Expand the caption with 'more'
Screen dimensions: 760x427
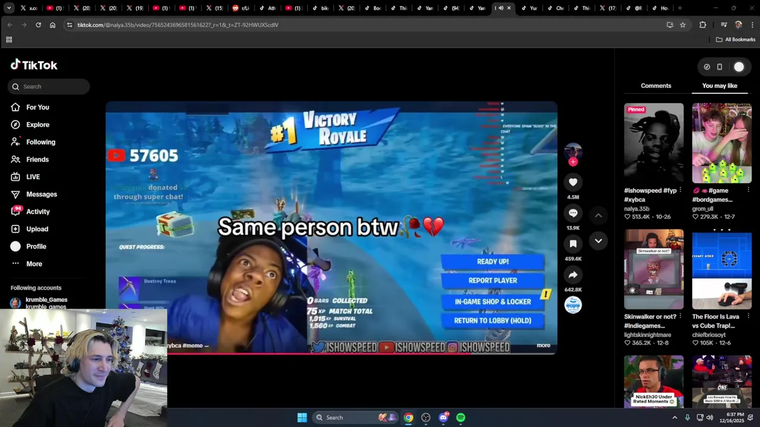543,345
